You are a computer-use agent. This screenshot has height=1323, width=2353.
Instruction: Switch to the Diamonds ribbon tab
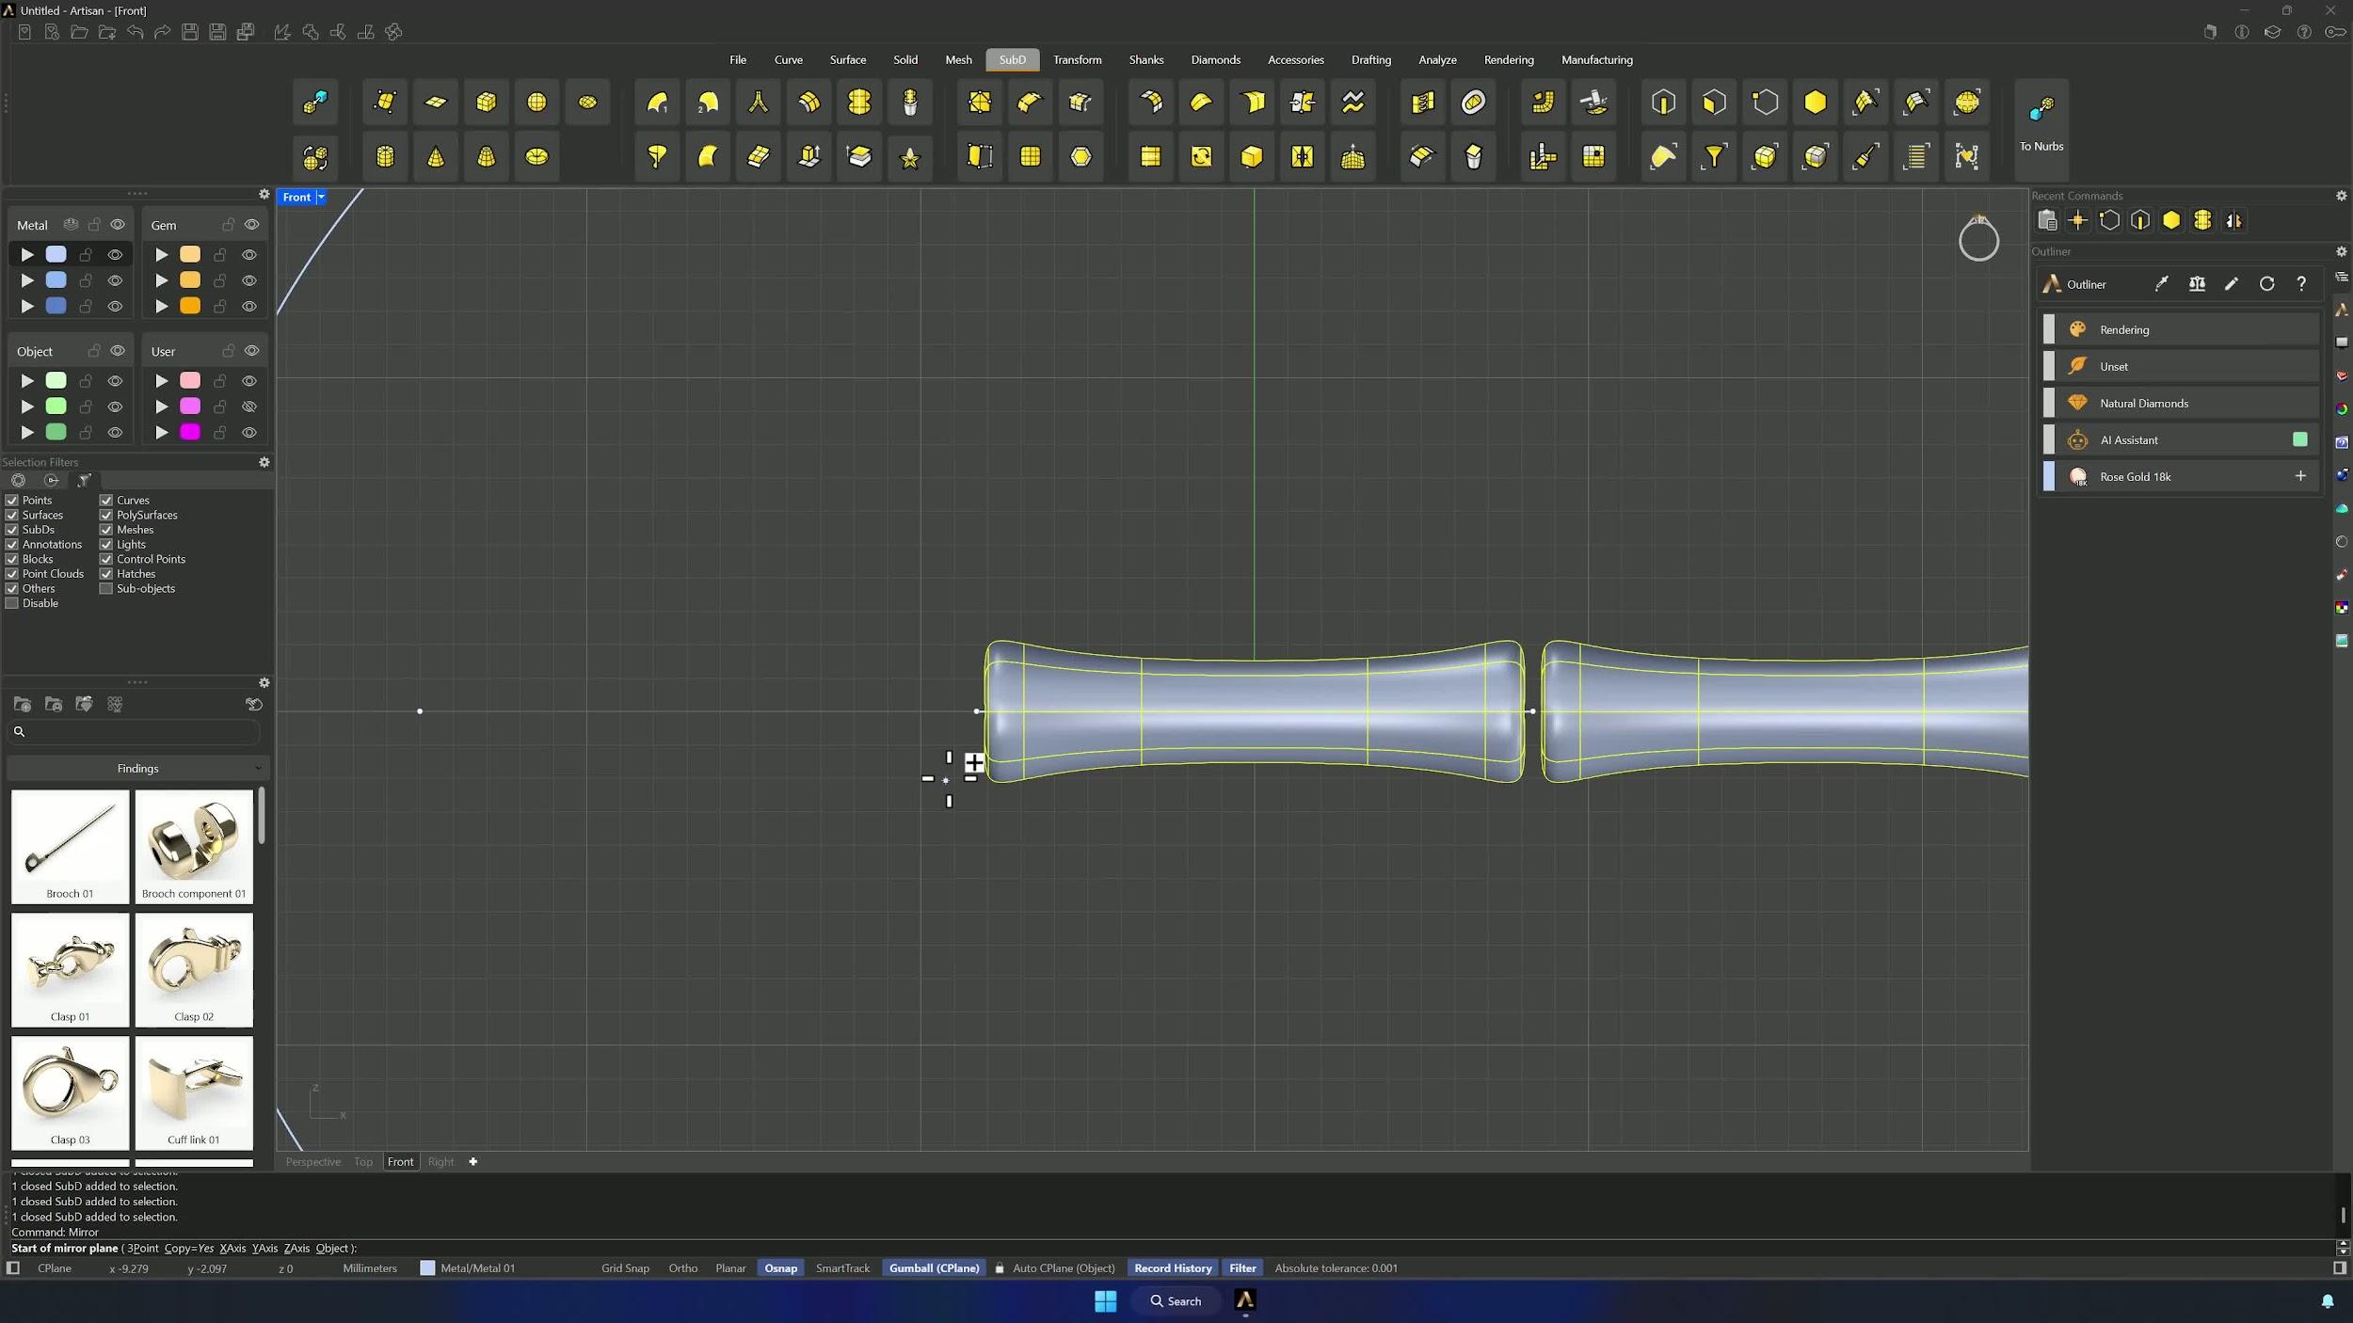(x=1216, y=60)
